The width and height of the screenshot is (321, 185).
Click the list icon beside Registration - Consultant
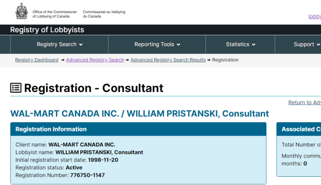[16, 88]
